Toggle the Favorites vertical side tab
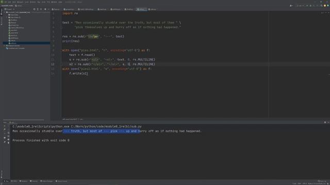Viewport: 330px width, 185px height. tap(1, 174)
